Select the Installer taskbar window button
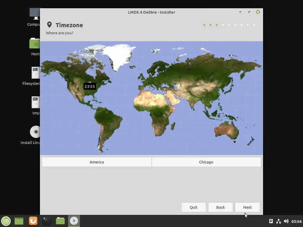This screenshot has width=303, height=227. click(x=74, y=221)
